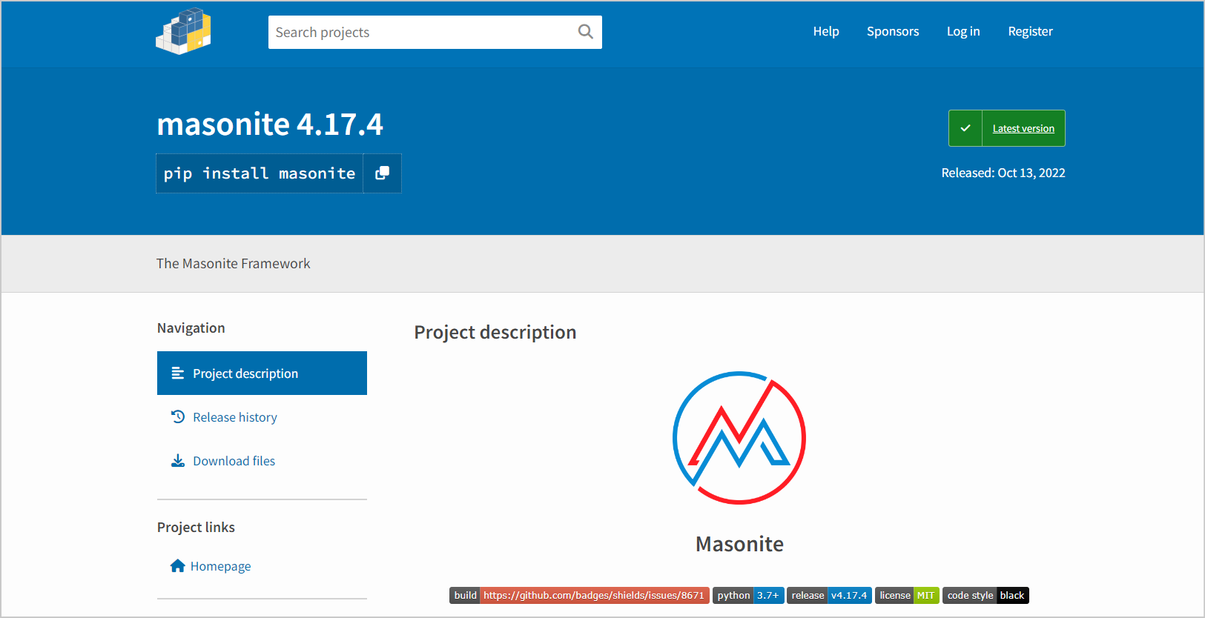The image size is (1205, 618).
Task: Click 'The Masonite Framework' summary text
Action: click(x=233, y=264)
